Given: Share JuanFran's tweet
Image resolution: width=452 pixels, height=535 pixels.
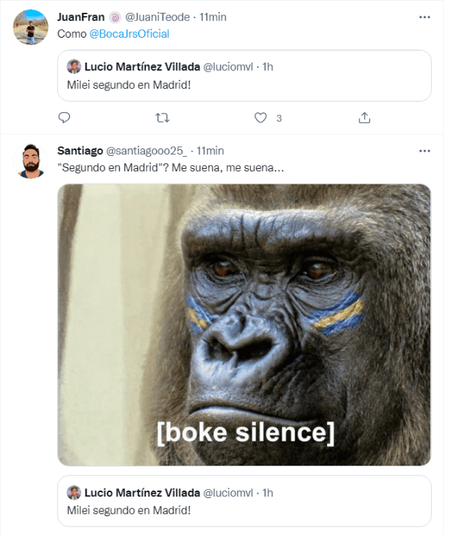Looking at the screenshot, I should coord(364,118).
